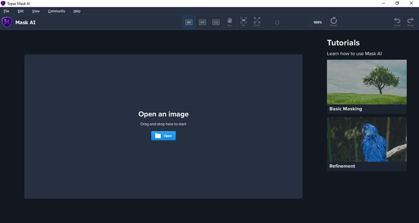The width and height of the screenshot is (419, 223).
Task: Click the blue Open button
Action: (164, 136)
